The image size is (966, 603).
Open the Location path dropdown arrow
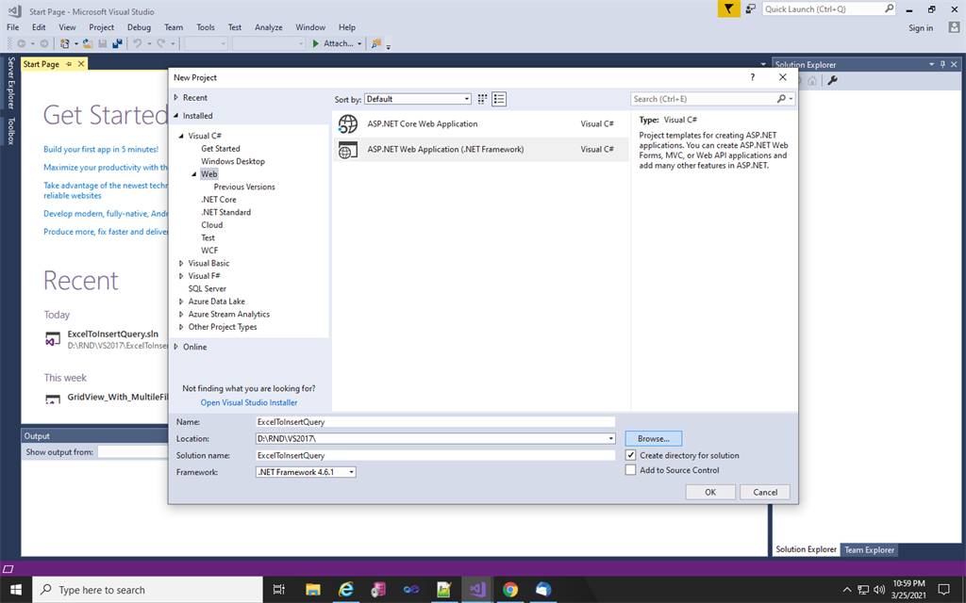(x=610, y=439)
